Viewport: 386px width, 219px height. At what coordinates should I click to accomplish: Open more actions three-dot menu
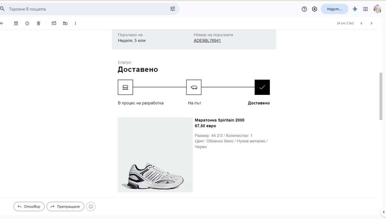[x=75, y=24]
